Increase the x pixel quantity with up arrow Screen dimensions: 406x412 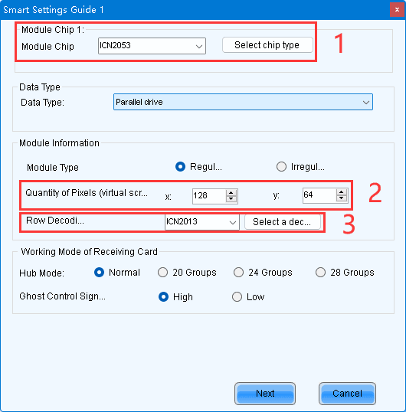(x=231, y=193)
